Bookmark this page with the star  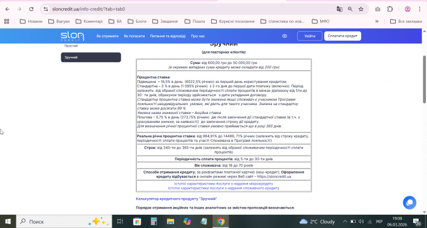click(x=361, y=9)
